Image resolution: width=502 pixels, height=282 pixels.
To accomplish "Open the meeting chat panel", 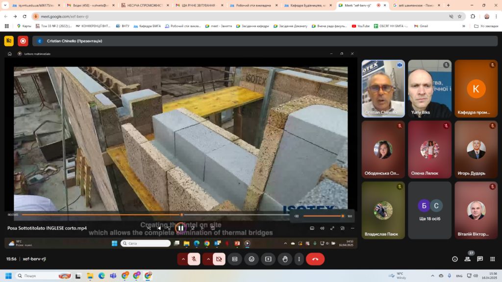I will coord(479,259).
